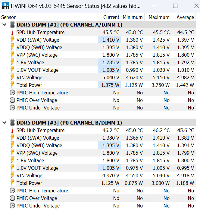Screen dimensions: 200x212
Task: Click the 1.381 V average VDD value
Action: tap(186, 138)
